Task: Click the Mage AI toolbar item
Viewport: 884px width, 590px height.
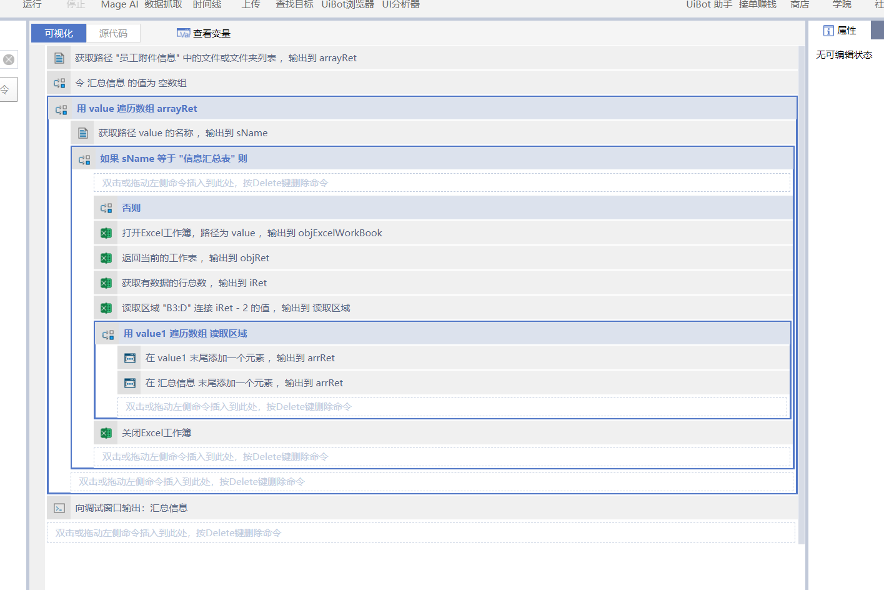Action: [119, 5]
